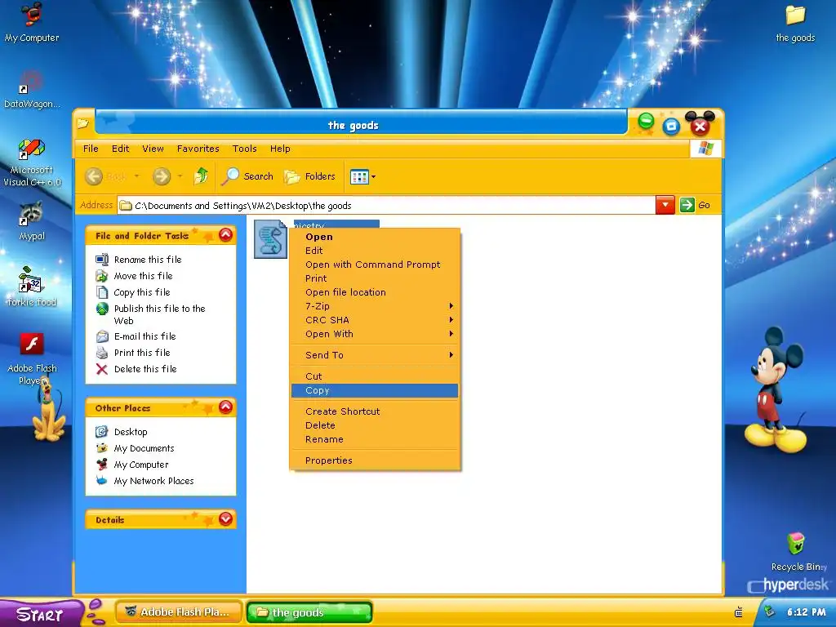Click the system tray clock
Viewport: 836px width, 627px height.
coord(806,612)
